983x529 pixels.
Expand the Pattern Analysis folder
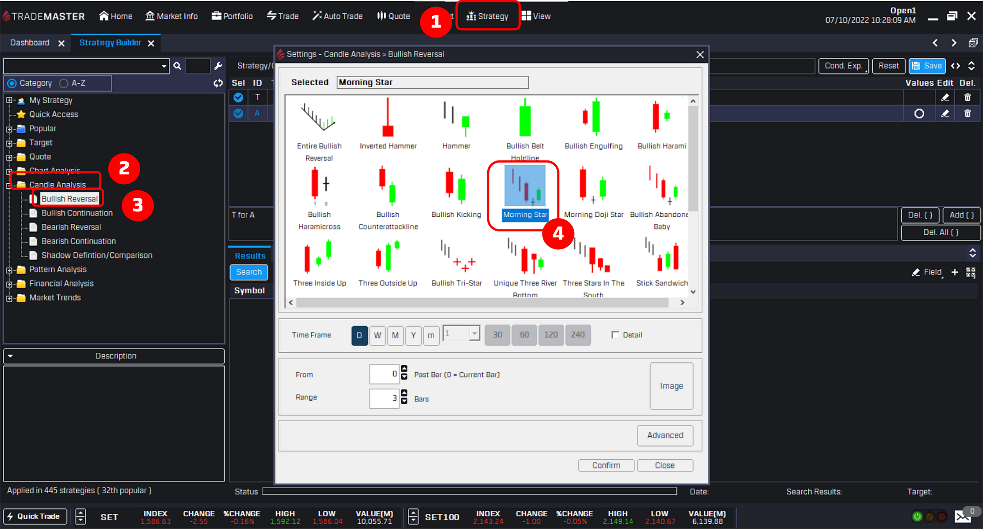[9, 270]
